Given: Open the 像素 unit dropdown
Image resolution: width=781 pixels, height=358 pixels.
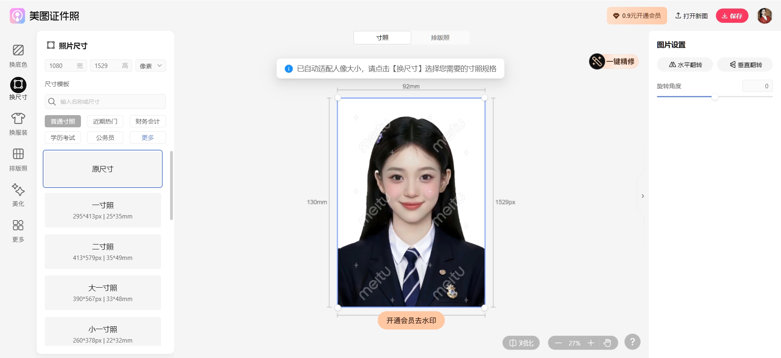Looking at the screenshot, I should (x=151, y=66).
